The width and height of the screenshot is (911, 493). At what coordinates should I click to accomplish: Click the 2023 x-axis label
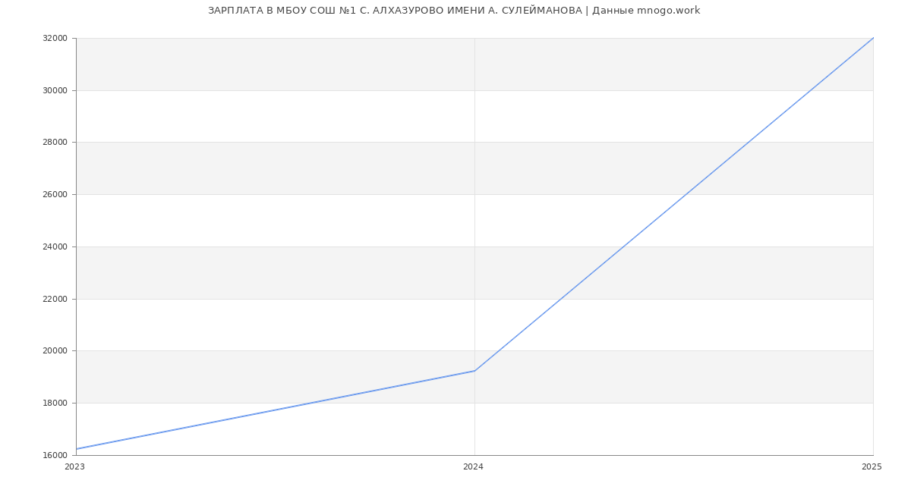(x=75, y=467)
